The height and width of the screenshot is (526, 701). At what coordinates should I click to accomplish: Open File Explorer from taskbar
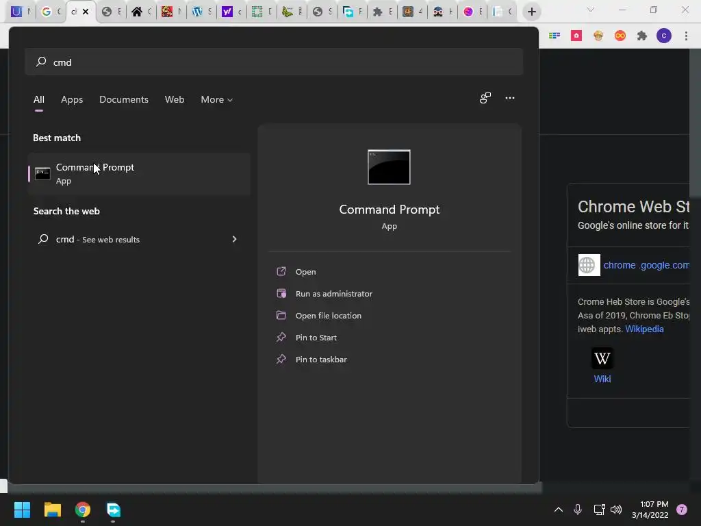coord(53,510)
